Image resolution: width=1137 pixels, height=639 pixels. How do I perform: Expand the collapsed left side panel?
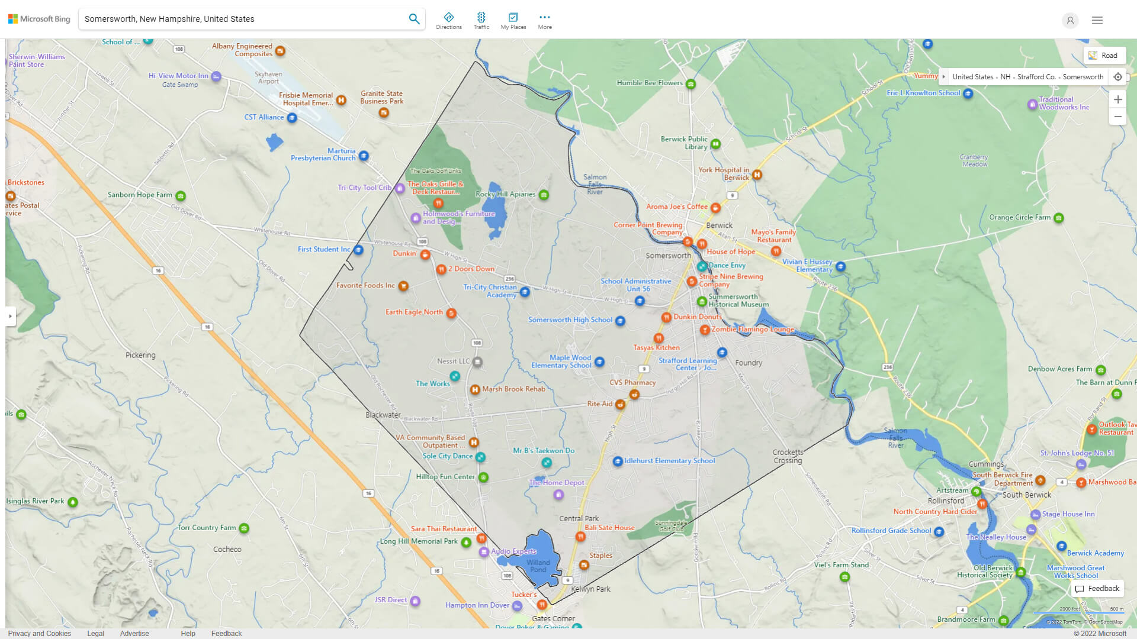click(10, 316)
